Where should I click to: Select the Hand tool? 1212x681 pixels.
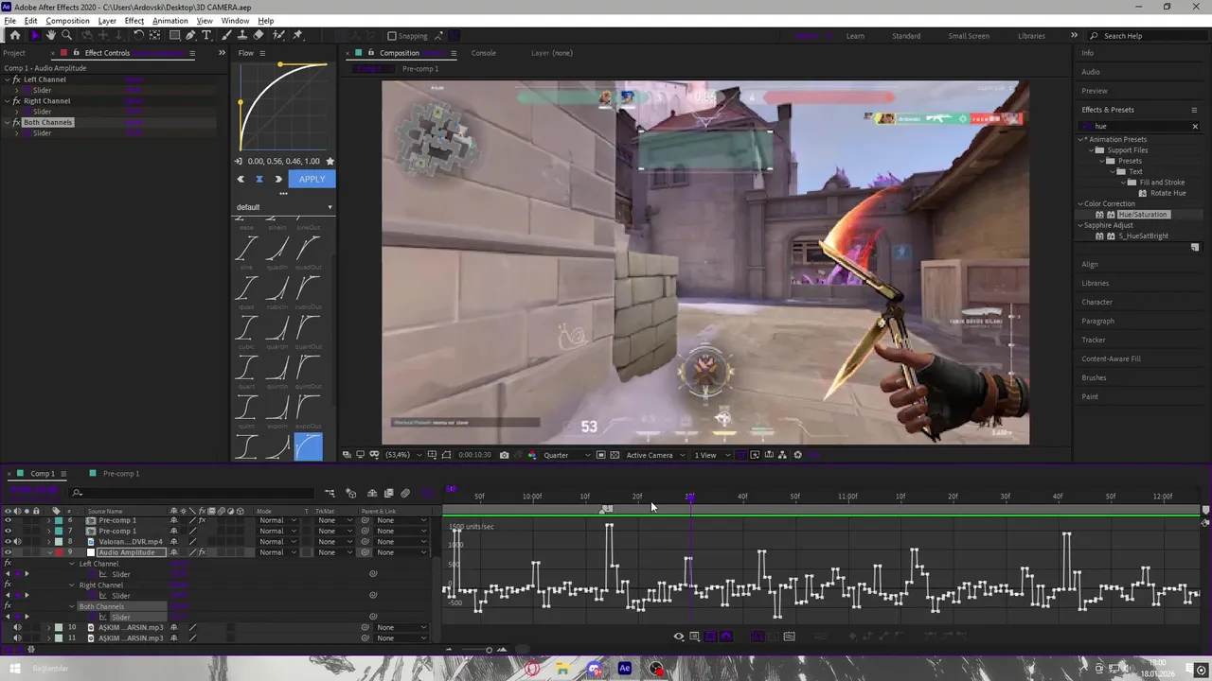click(51, 35)
